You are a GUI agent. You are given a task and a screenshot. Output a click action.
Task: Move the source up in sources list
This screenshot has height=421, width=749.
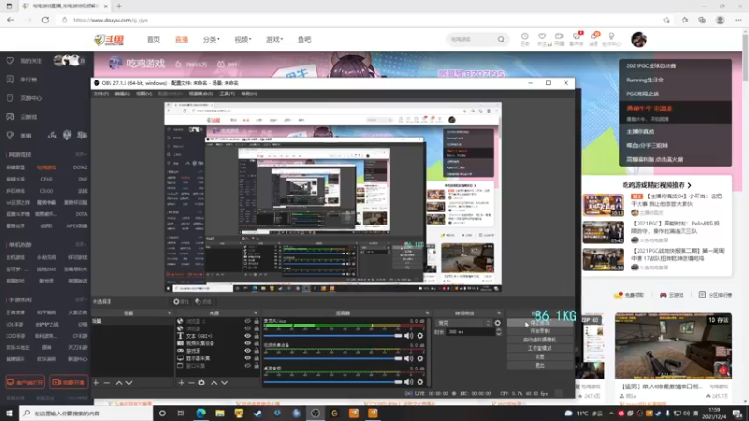pos(214,383)
